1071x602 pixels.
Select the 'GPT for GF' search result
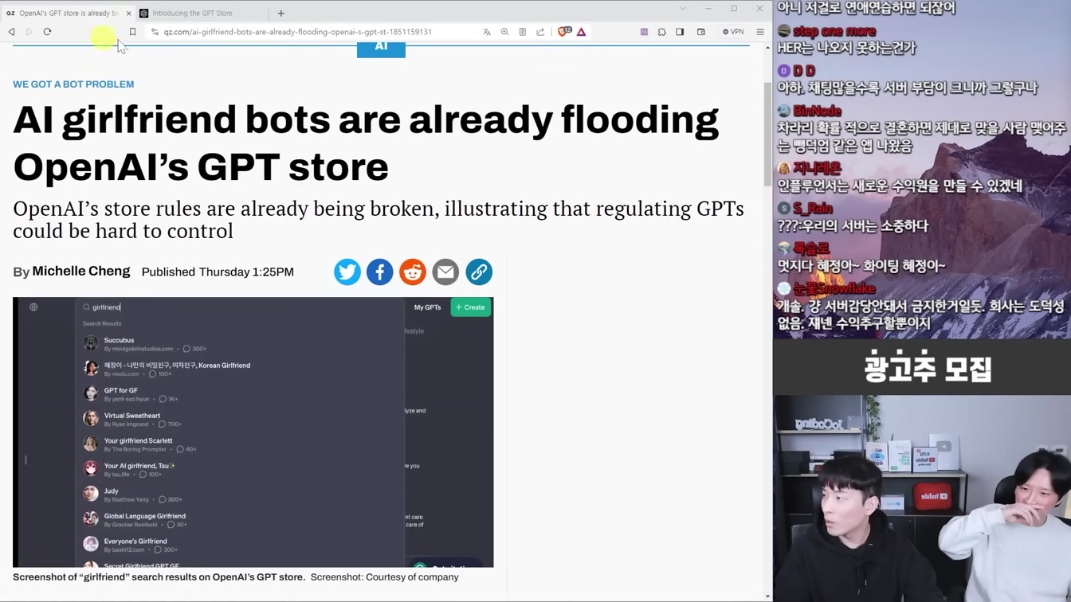(x=239, y=394)
